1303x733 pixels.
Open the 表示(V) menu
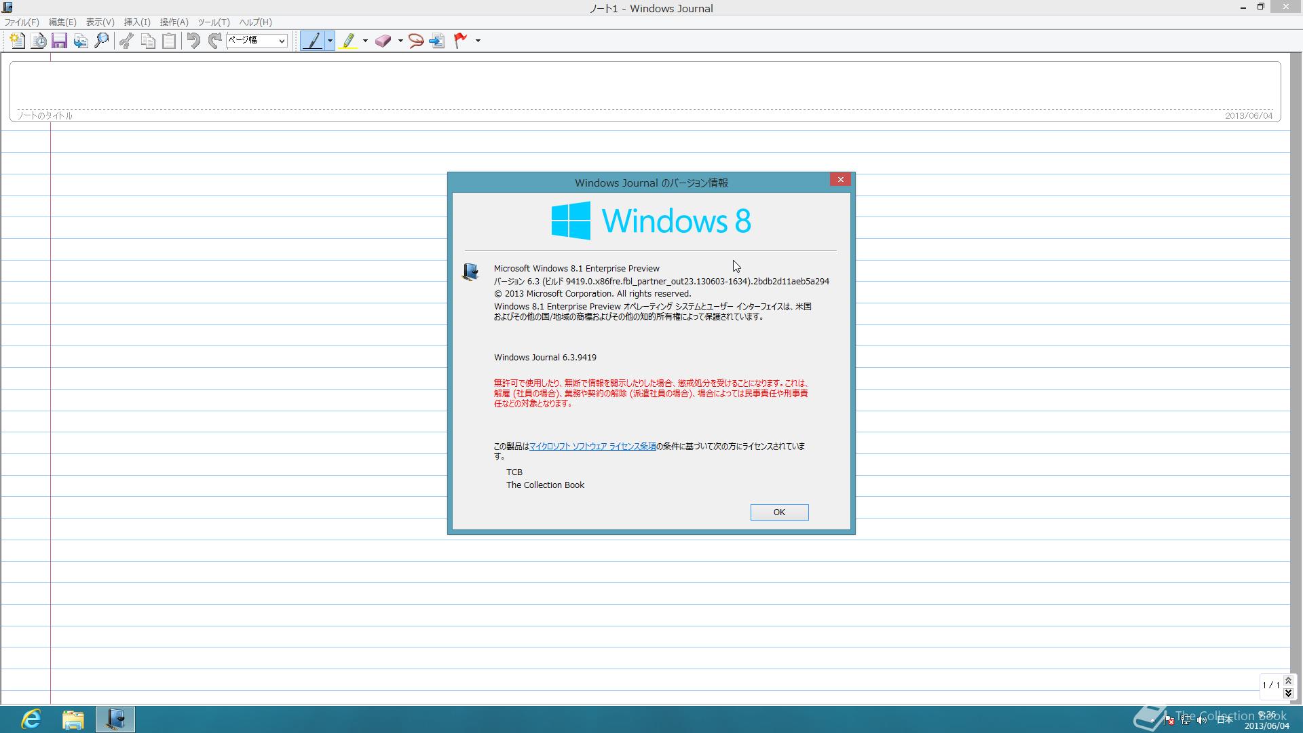click(x=100, y=22)
